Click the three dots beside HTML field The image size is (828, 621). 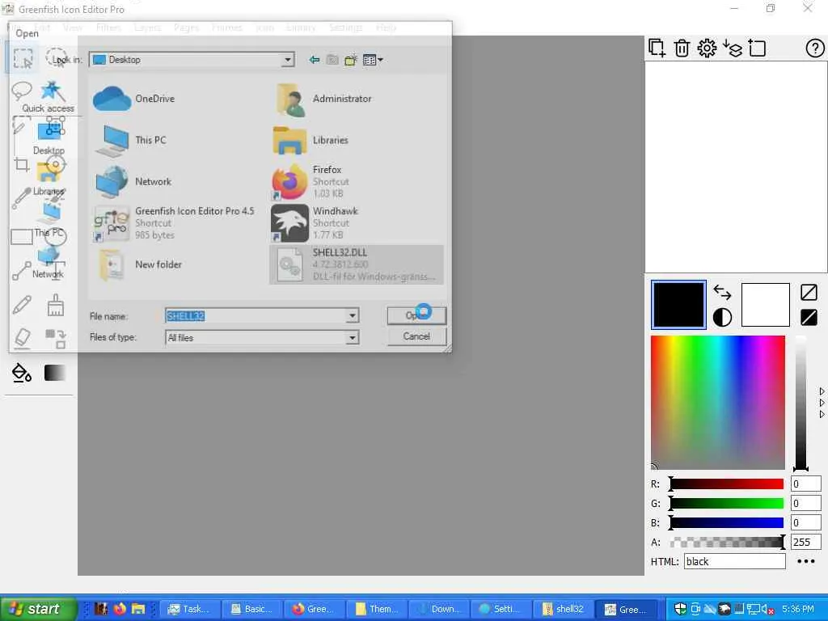(806, 561)
